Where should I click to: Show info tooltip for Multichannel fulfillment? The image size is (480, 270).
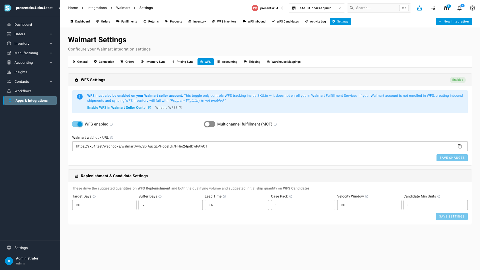coord(275,124)
